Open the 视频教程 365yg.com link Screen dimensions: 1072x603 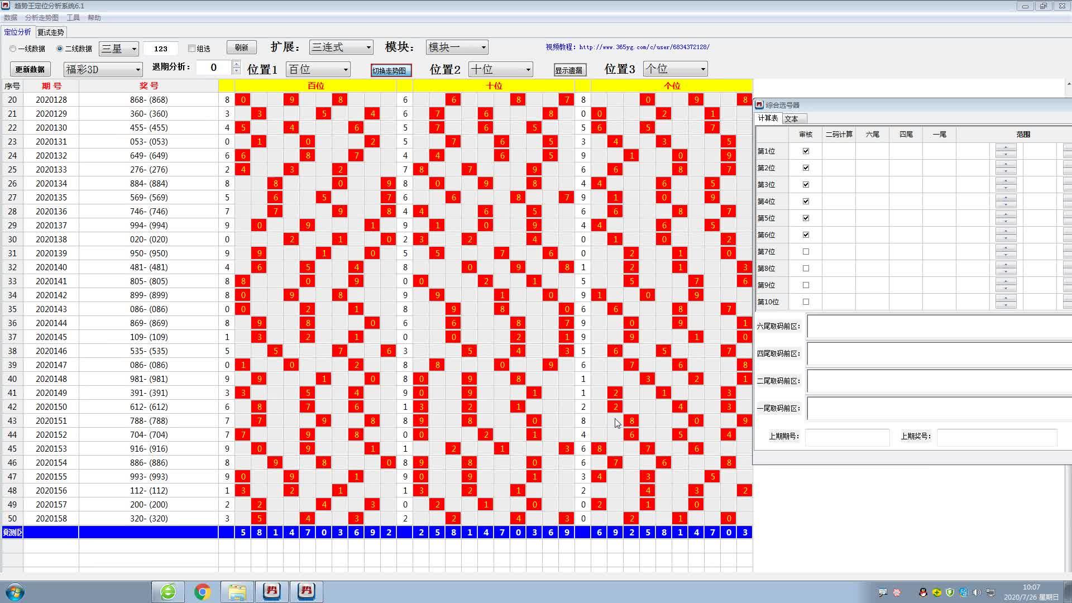(x=628, y=47)
